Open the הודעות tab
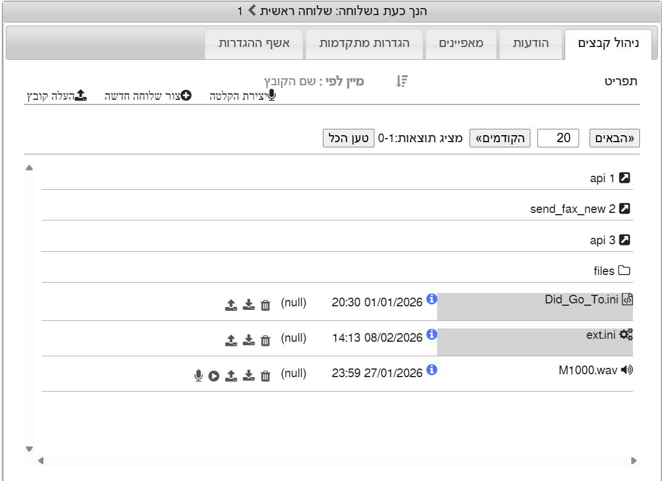 (x=531, y=44)
